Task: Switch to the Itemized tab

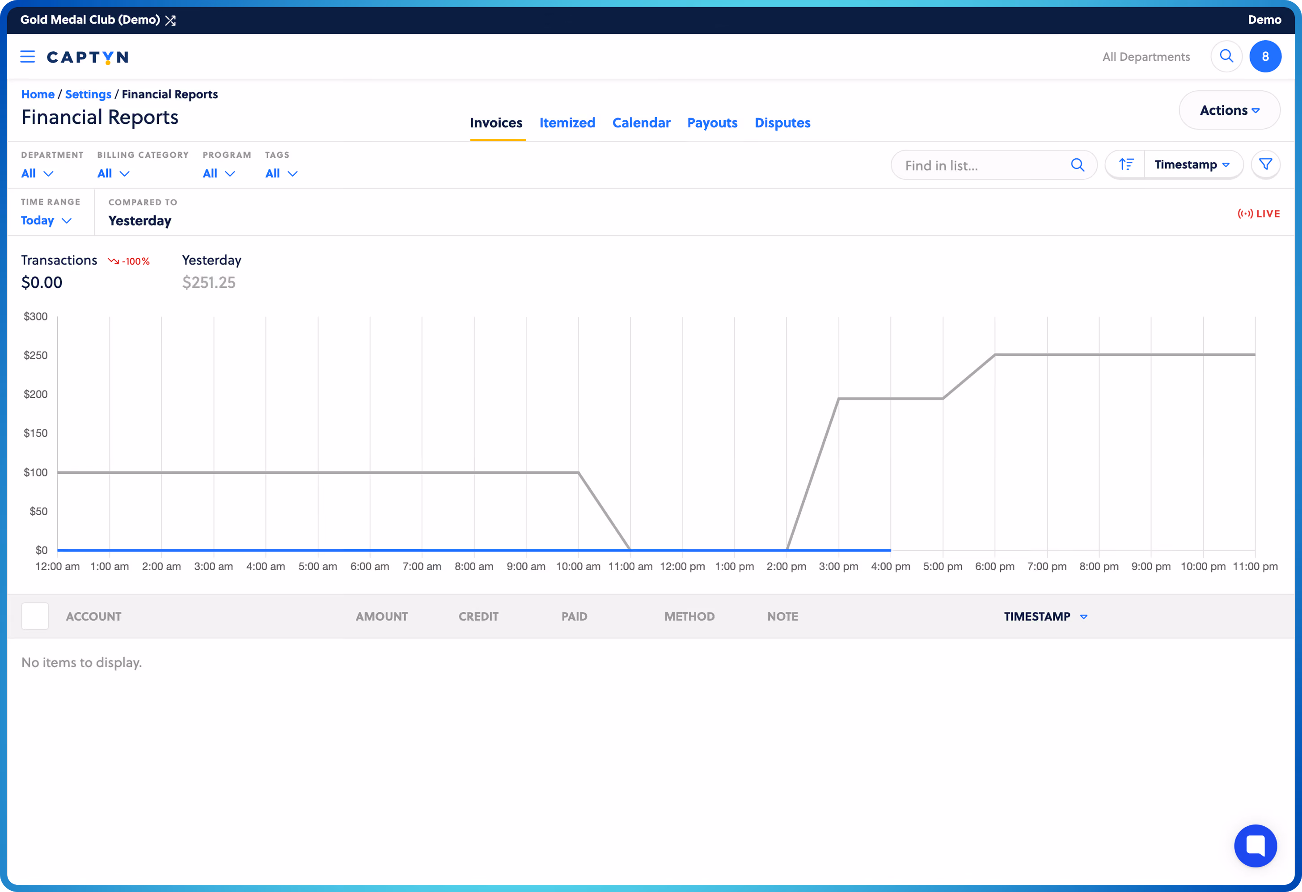Action: [567, 122]
